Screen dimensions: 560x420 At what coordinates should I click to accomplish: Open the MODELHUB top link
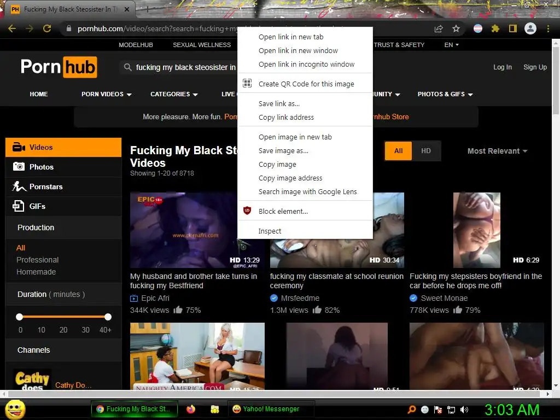coord(136,45)
